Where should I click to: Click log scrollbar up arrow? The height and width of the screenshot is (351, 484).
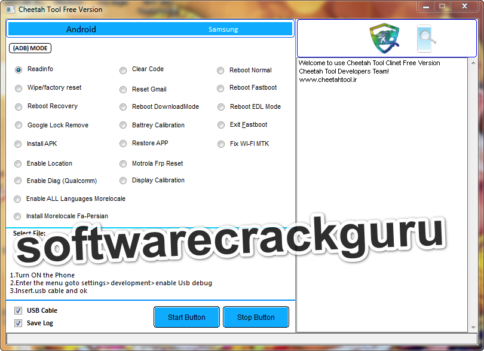[473, 63]
